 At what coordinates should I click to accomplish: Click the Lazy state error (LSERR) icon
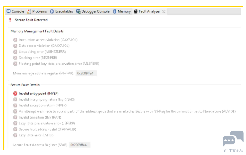[x=15, y=135]
